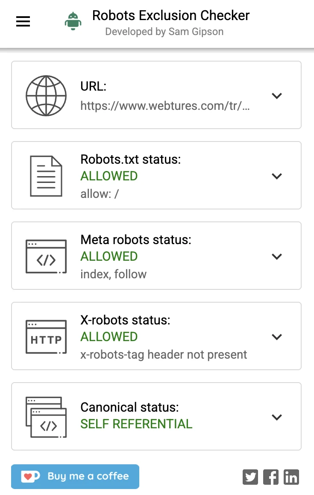Expand the URL section
314x495 pixels.
(277, 96)
